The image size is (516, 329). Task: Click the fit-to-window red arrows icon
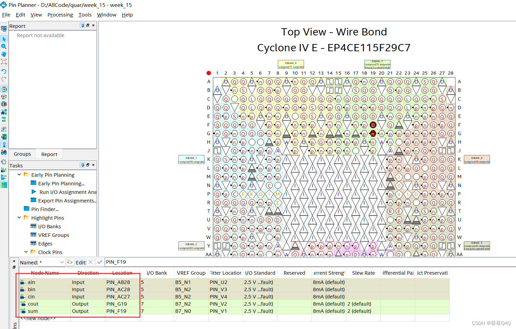pos(4,62)
